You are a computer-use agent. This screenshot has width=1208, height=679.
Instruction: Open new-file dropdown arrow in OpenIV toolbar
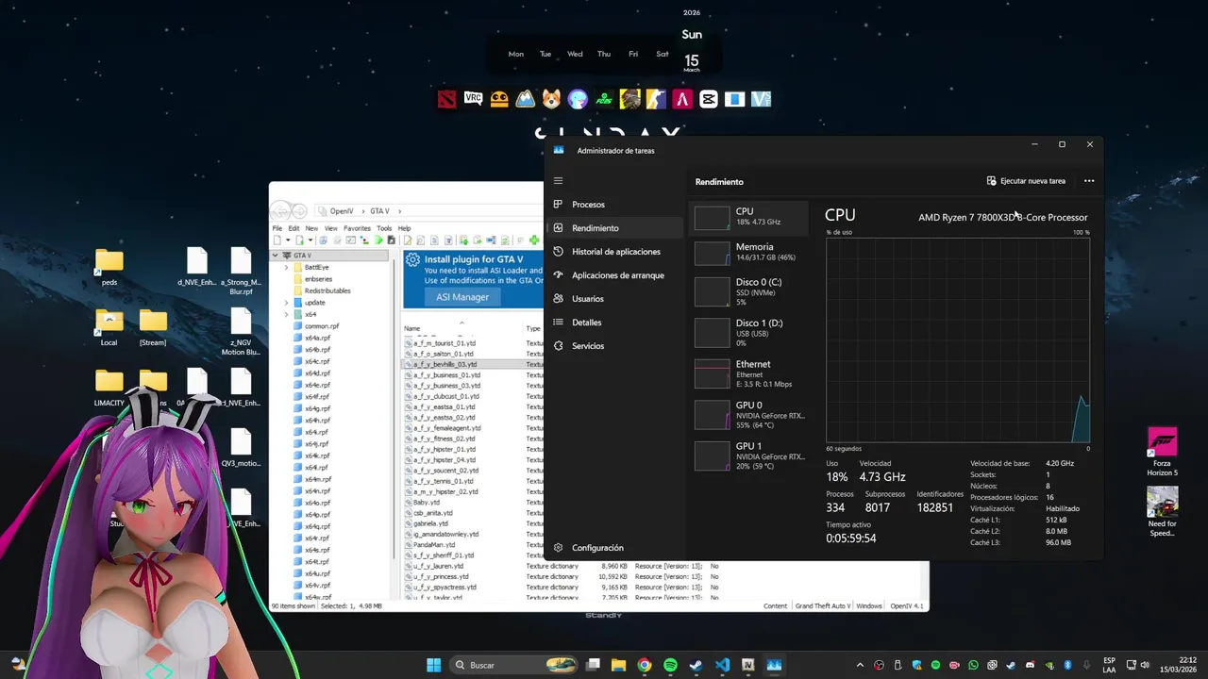[x=288, y=240]
